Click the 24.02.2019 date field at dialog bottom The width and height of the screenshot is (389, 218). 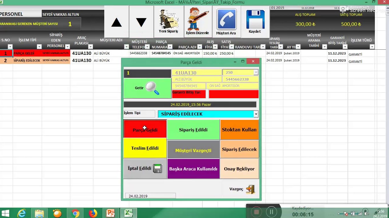click(150, 196)
